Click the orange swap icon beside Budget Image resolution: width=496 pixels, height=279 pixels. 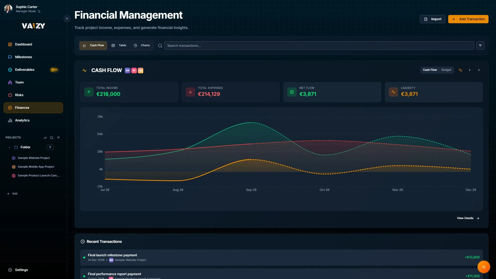point(460,70)
